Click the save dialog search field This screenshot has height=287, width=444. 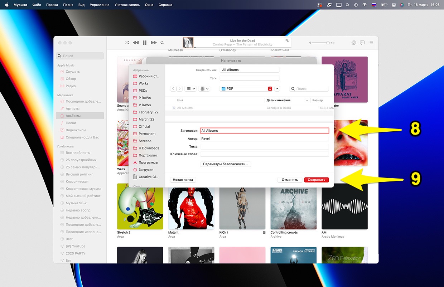click(309, 88)
